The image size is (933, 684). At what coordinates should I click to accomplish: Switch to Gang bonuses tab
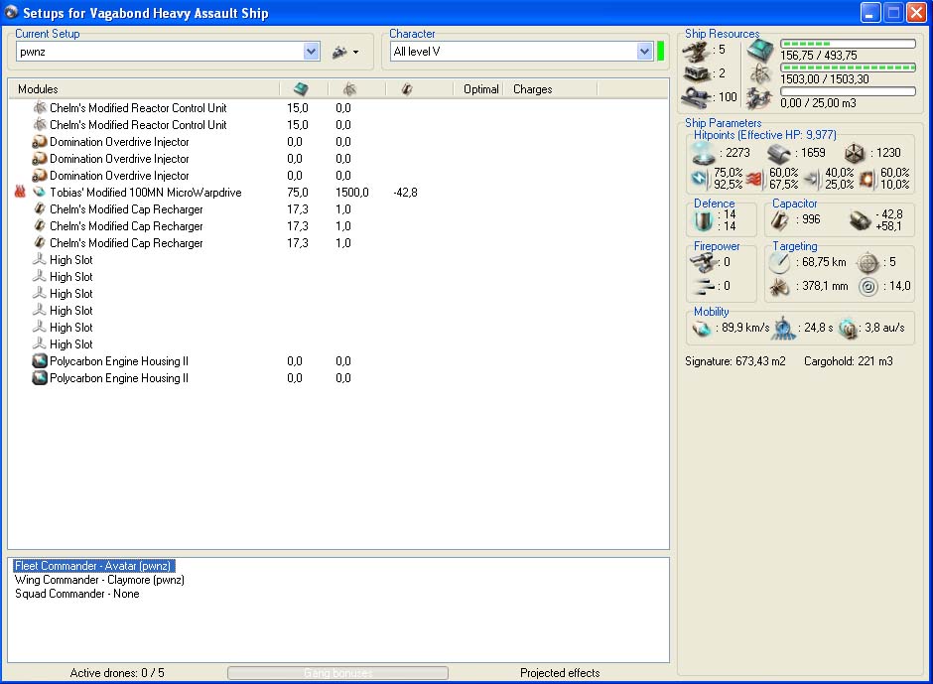337,673
